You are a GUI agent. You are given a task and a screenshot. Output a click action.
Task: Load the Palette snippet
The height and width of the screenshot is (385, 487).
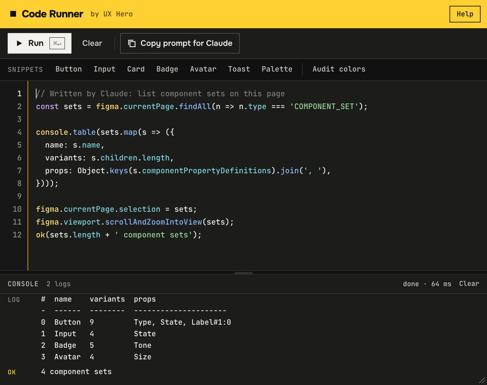(277, 69)
